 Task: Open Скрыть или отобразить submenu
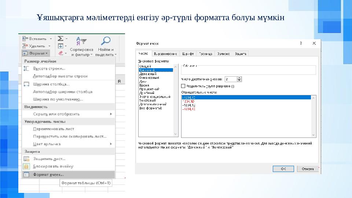pos(69,114)
